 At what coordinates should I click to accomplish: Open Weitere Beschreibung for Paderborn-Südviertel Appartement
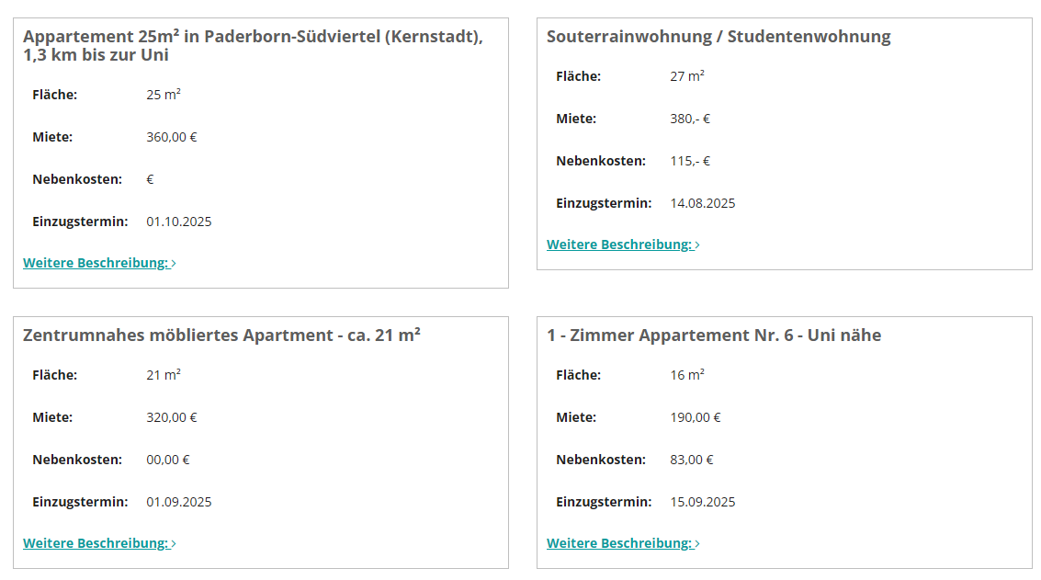tap(96, 263)
